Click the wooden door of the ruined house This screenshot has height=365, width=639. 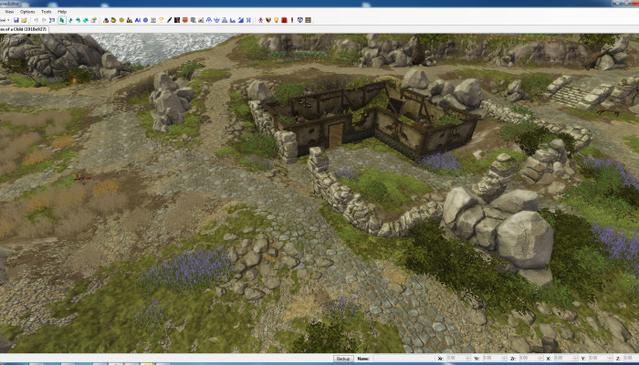[x=336, y=136]
